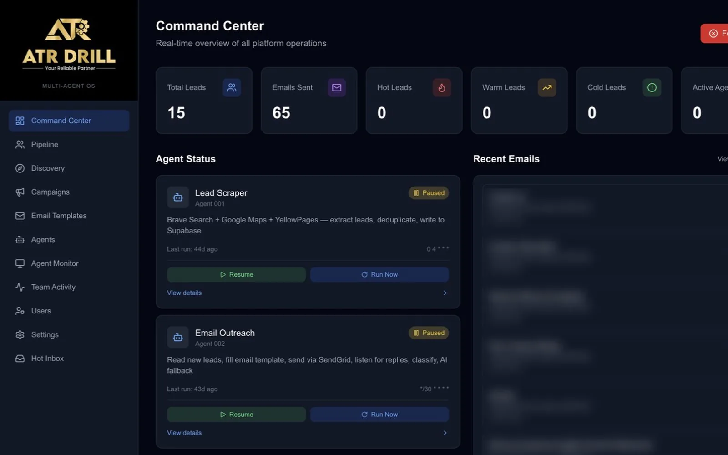Expand Email Outreach details chevron
Viewport: 728px width, 455px height.
[x=445, y=433]
